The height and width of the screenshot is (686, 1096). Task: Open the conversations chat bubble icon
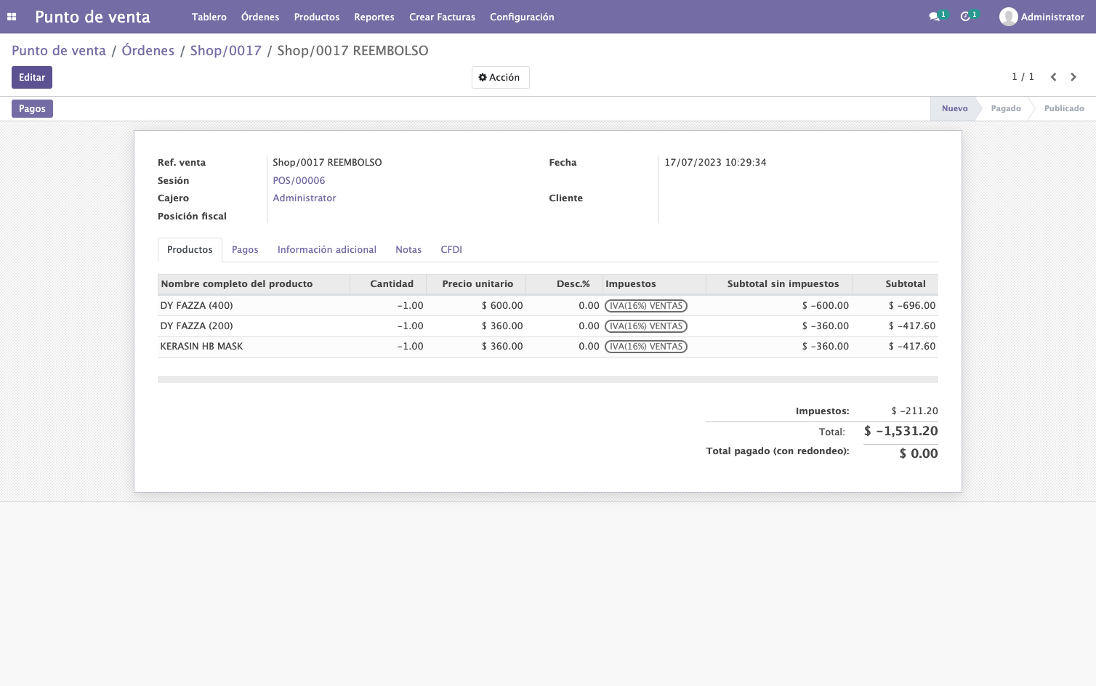935,17
